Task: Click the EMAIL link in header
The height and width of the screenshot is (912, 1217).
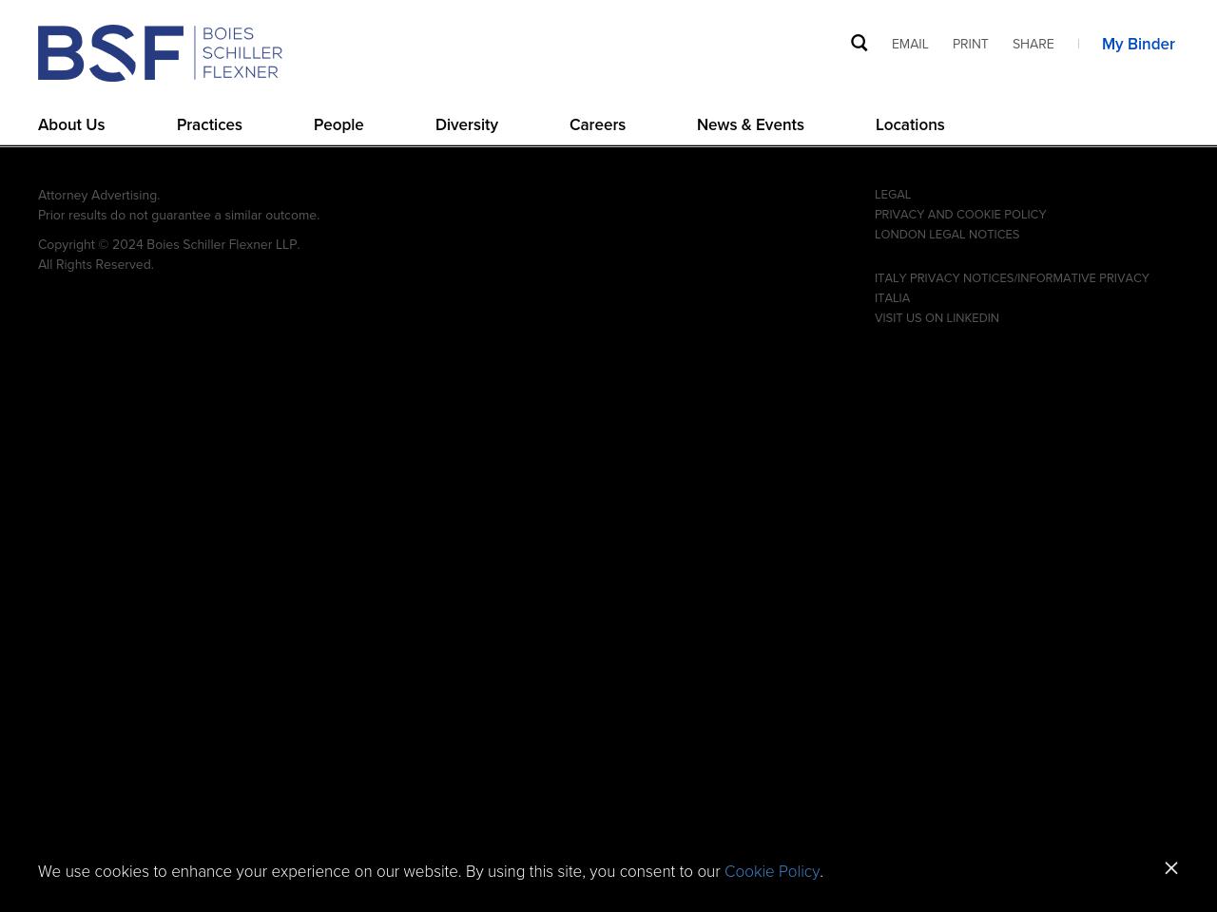Action: (910, 44)
